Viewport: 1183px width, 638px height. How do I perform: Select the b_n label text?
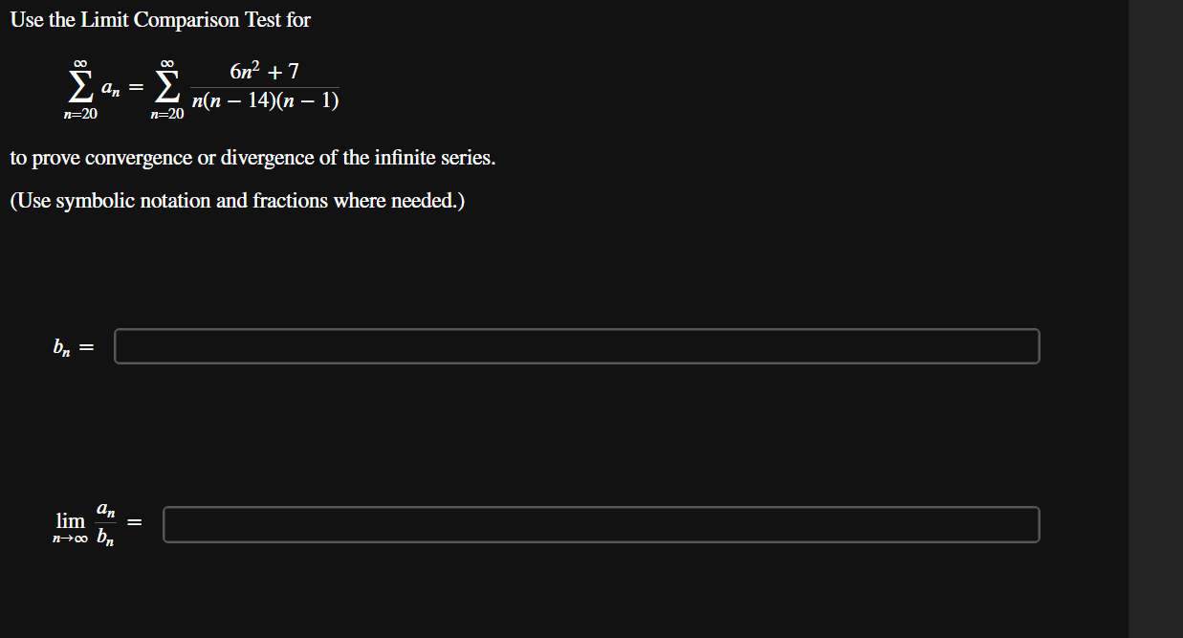(63, 346)
